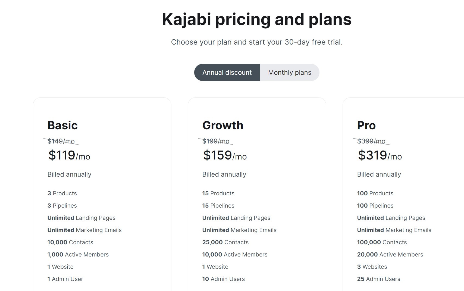Click the Pro plan $319/mo price

[x=380, y=155]
